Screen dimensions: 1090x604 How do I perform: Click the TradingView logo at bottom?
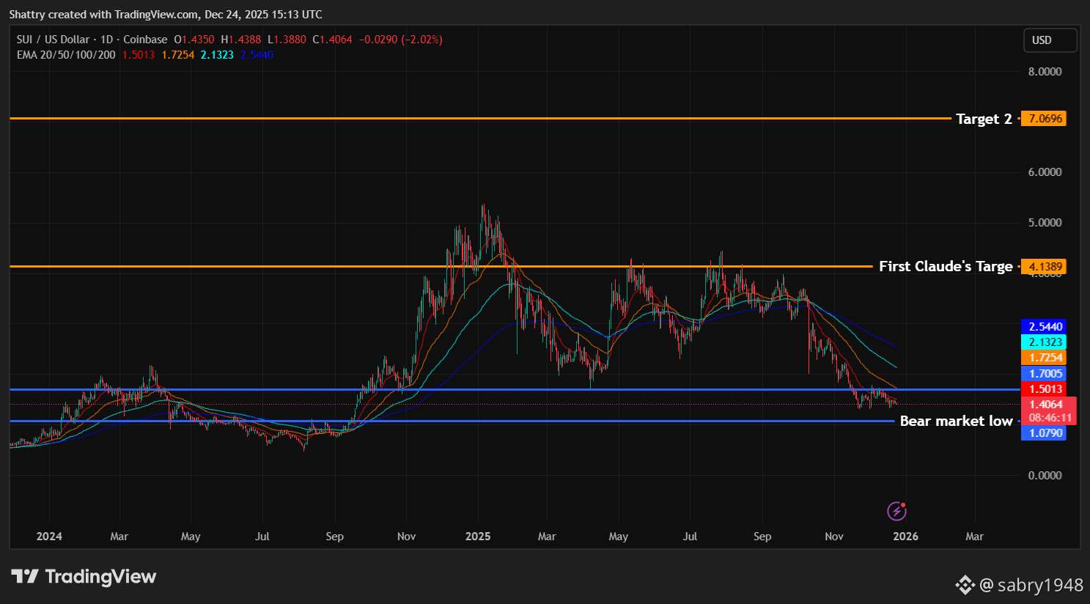[x=84, y=577]
